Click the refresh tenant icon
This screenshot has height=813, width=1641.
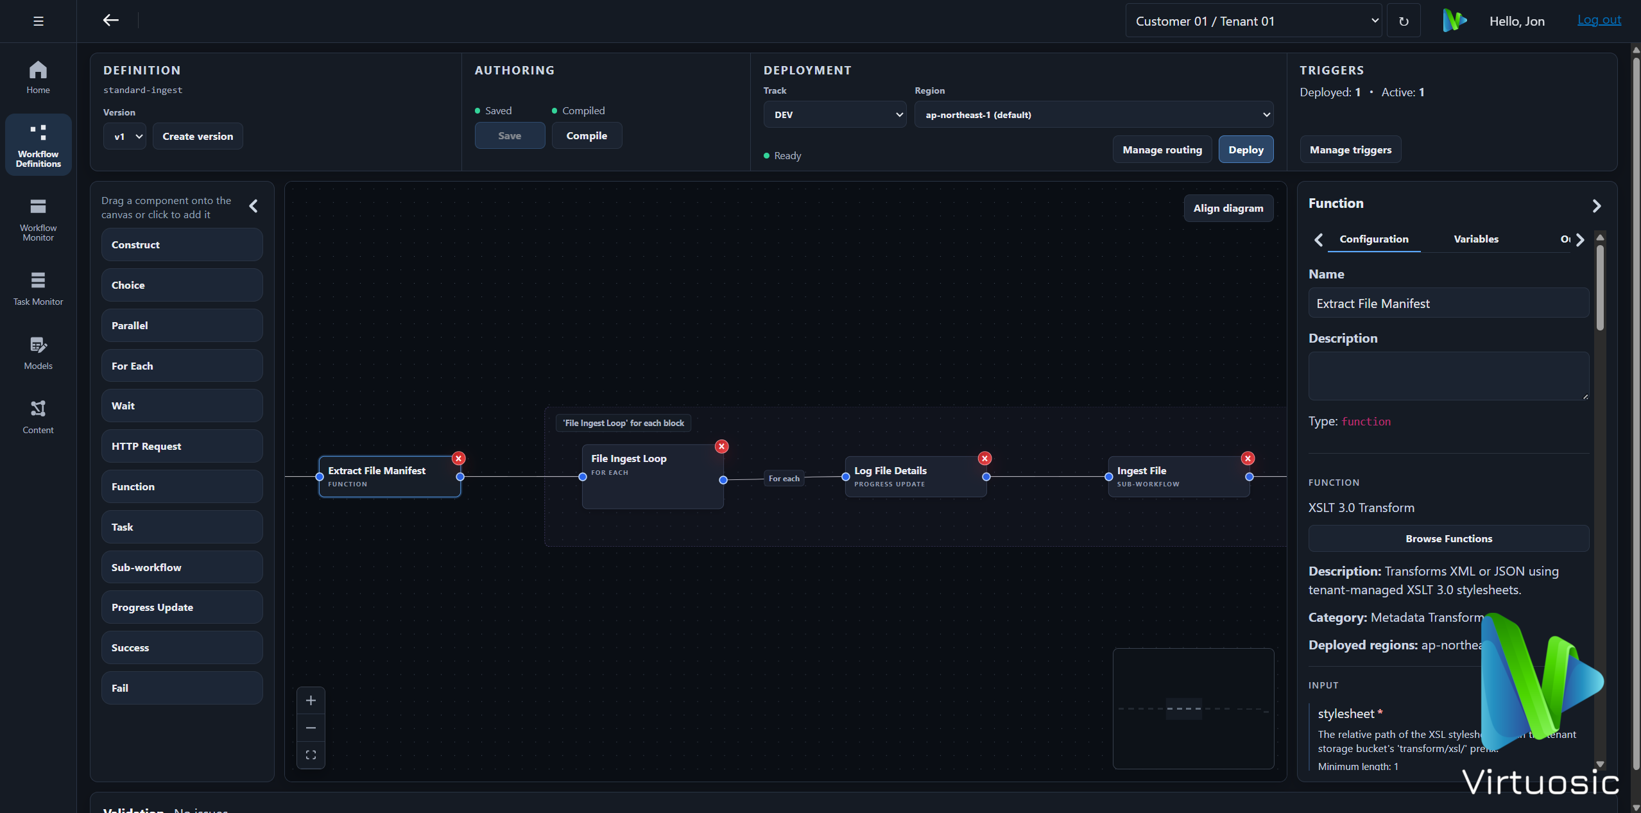[x=1404, y=21]
